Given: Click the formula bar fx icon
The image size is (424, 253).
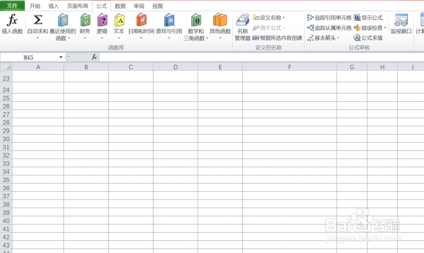Looking at the screenshot, I should 94,57.
